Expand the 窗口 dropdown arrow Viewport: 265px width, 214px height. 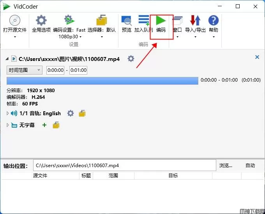[x=177, y=37]
